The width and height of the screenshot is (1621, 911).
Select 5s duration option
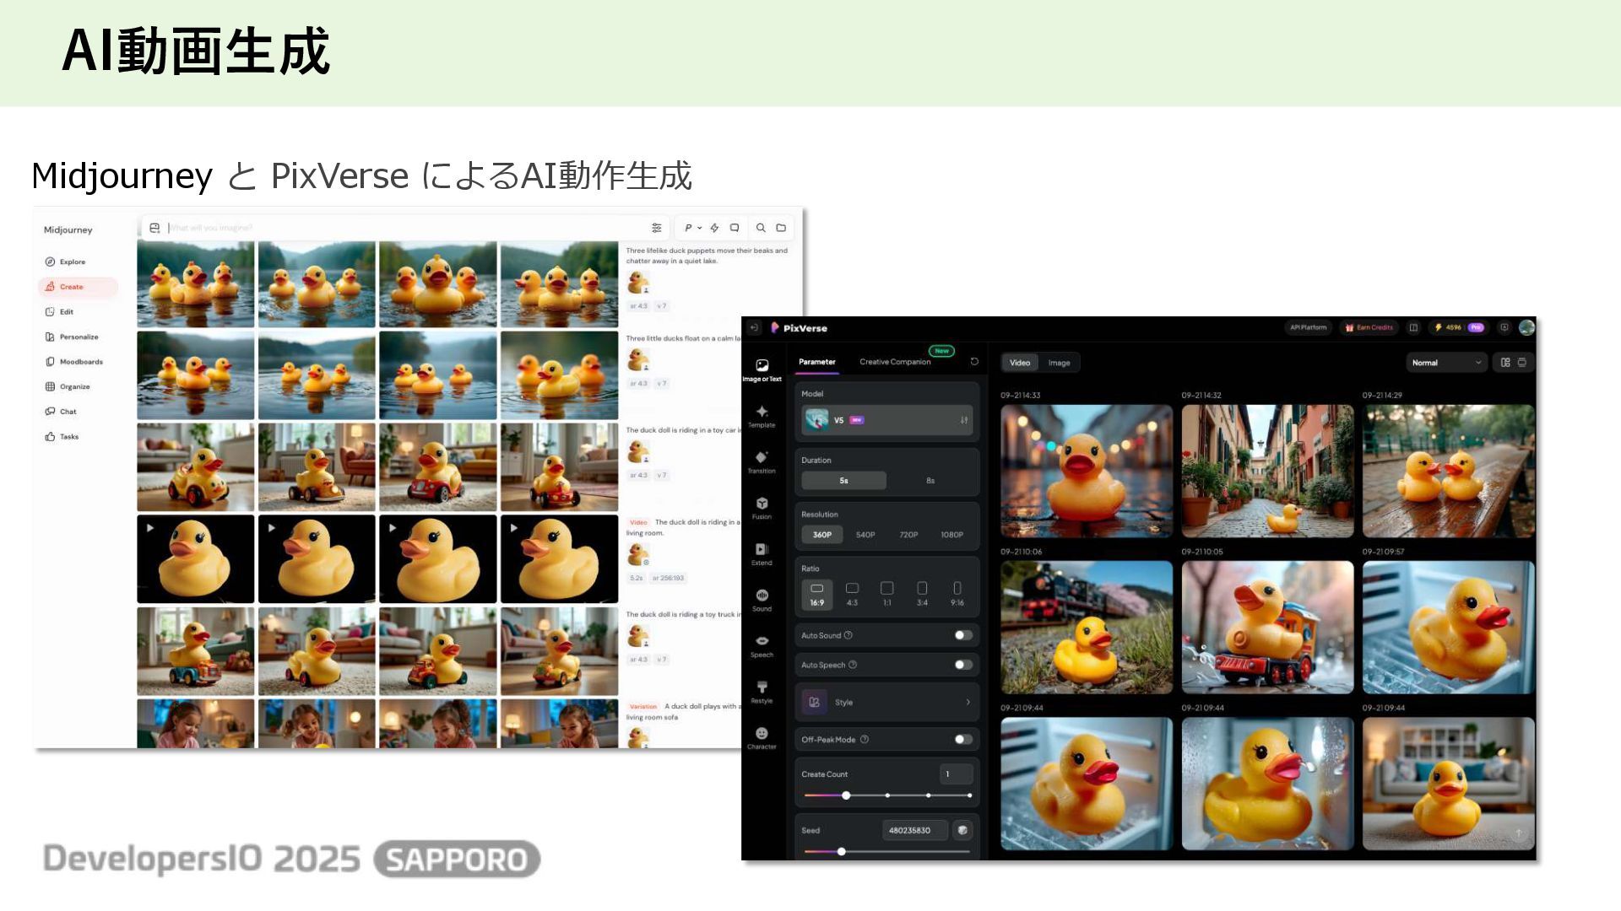(843, 481)
